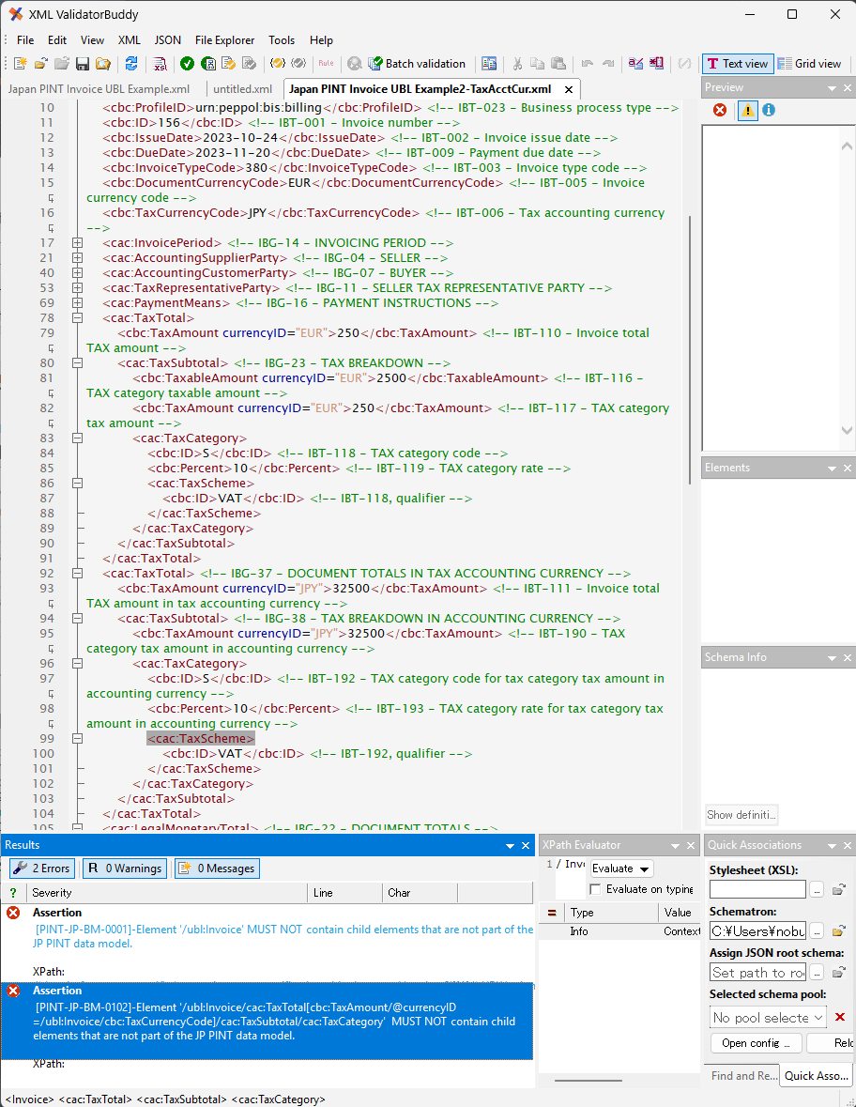Open the Elements panel dropdown arrow

point(832,469)
